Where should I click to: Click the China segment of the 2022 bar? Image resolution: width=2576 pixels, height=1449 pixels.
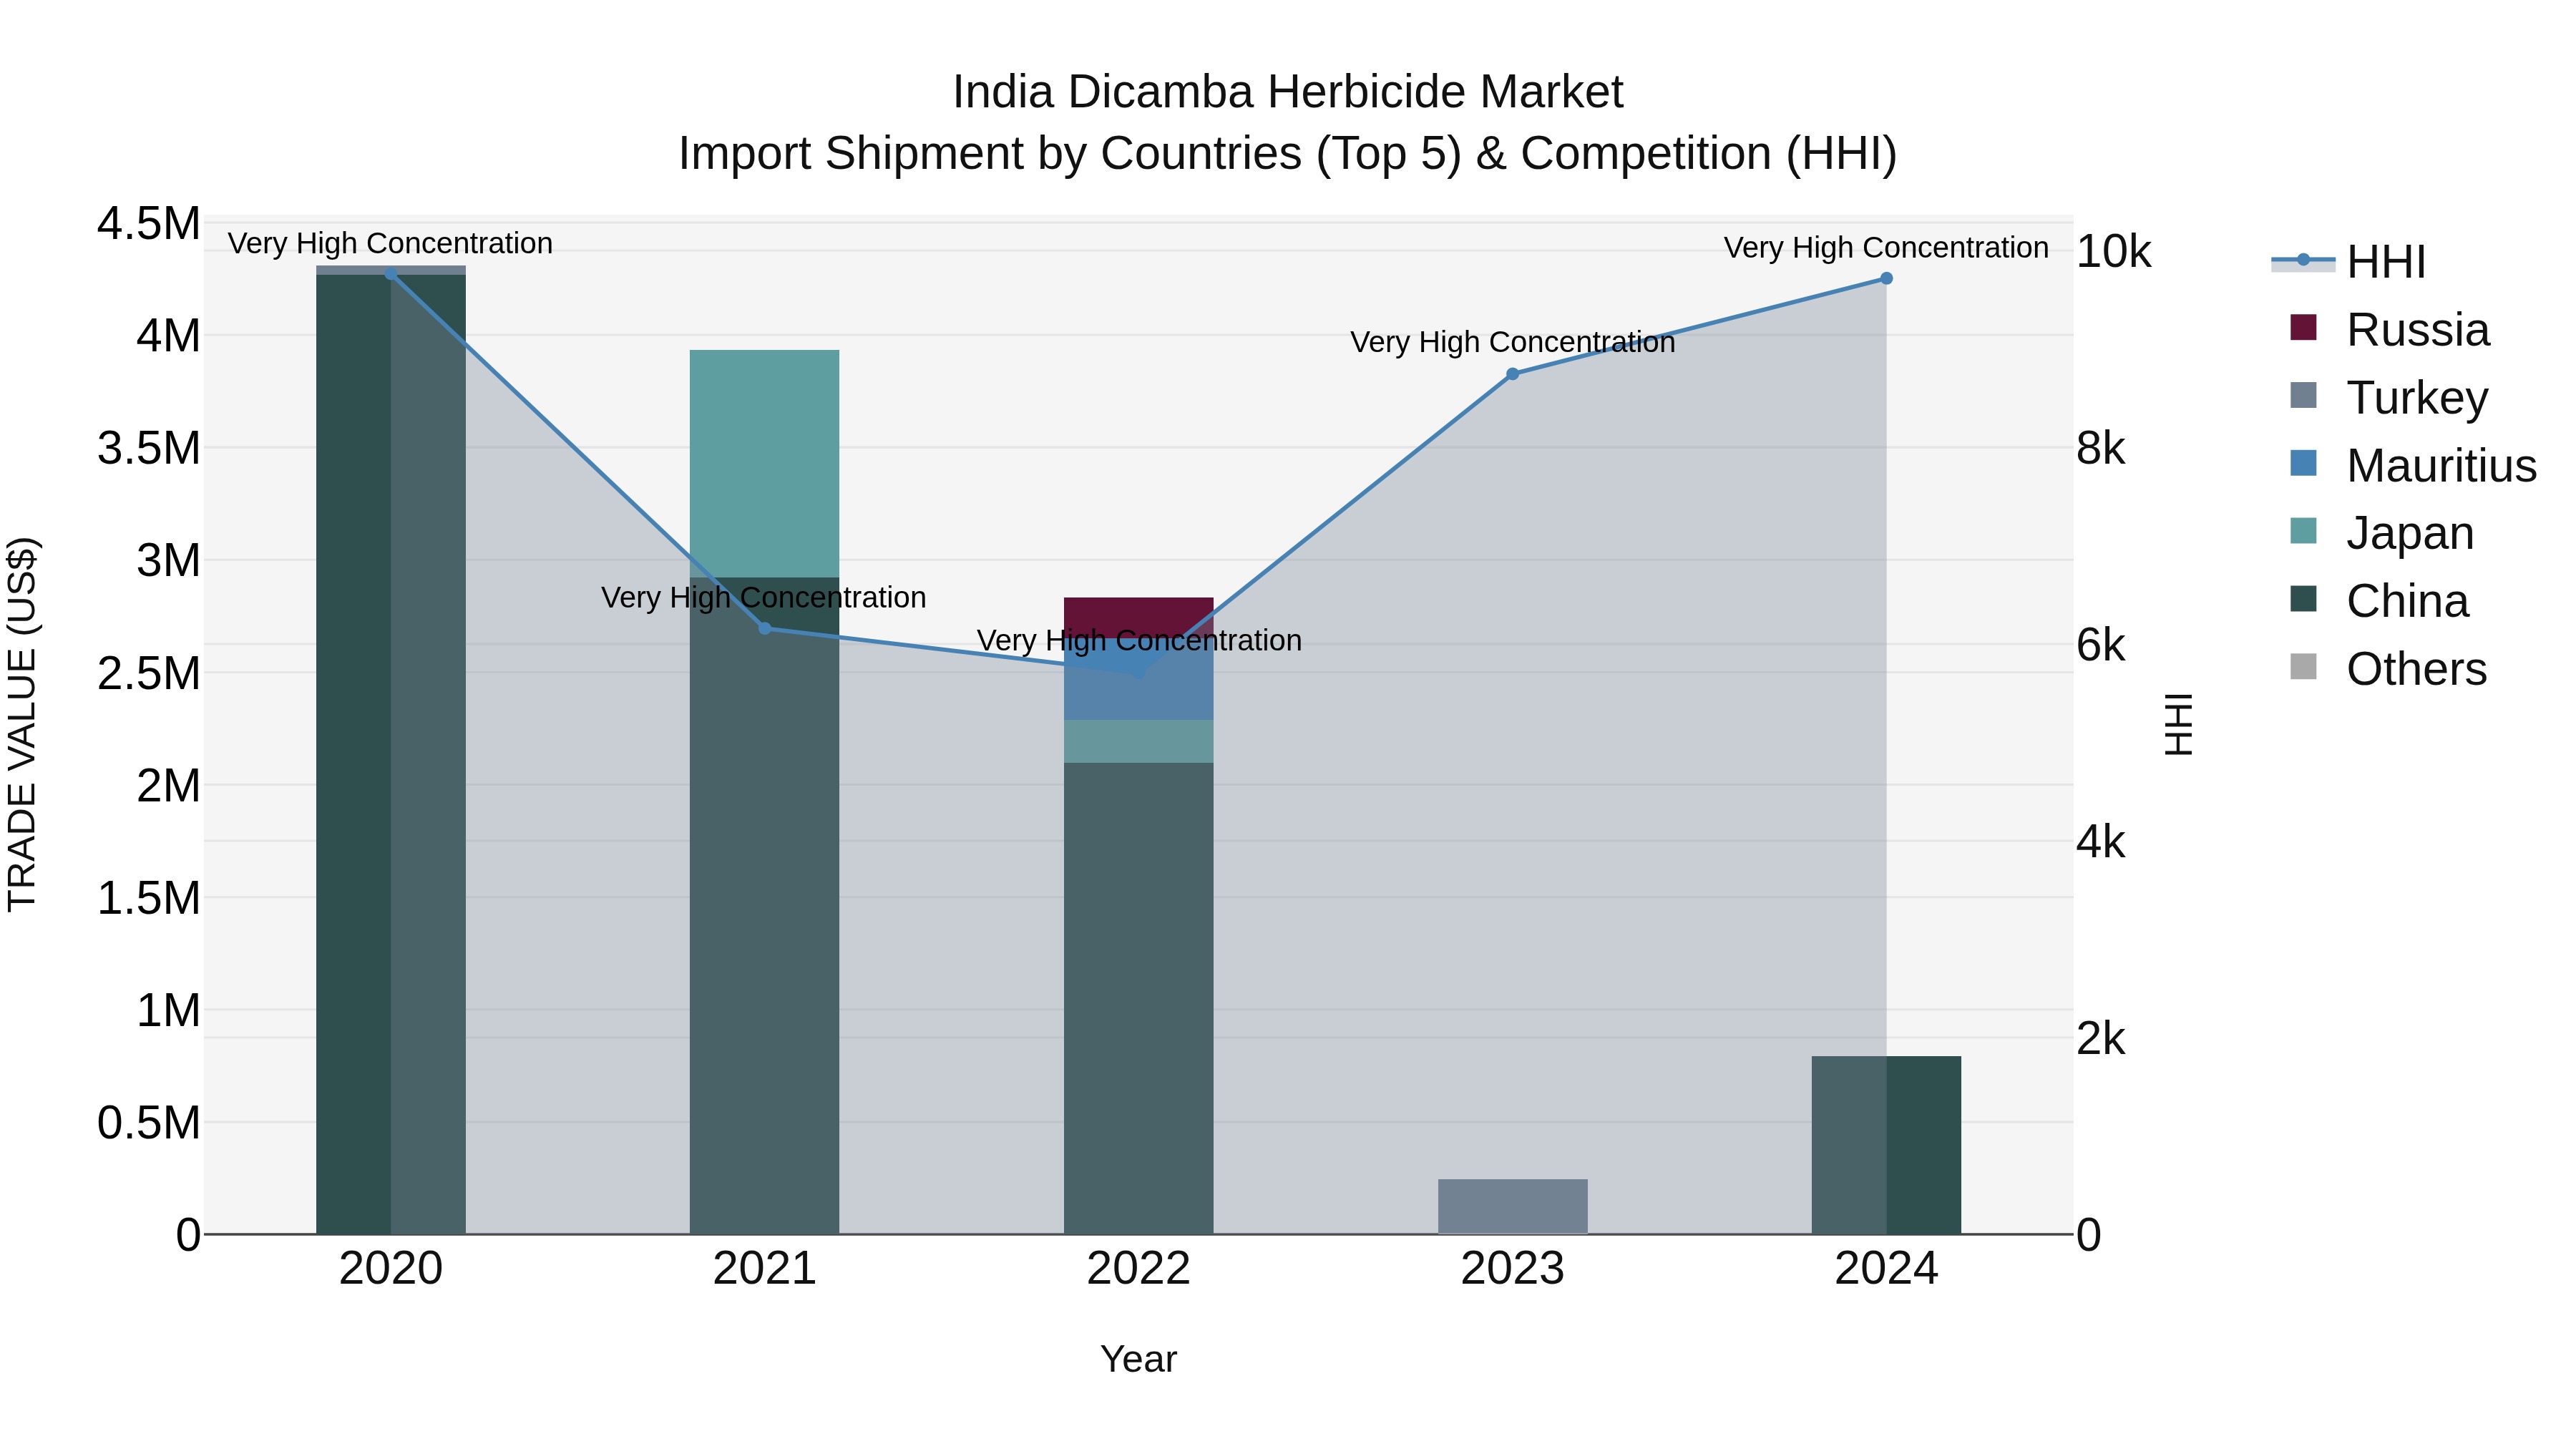click(1139, 999)
